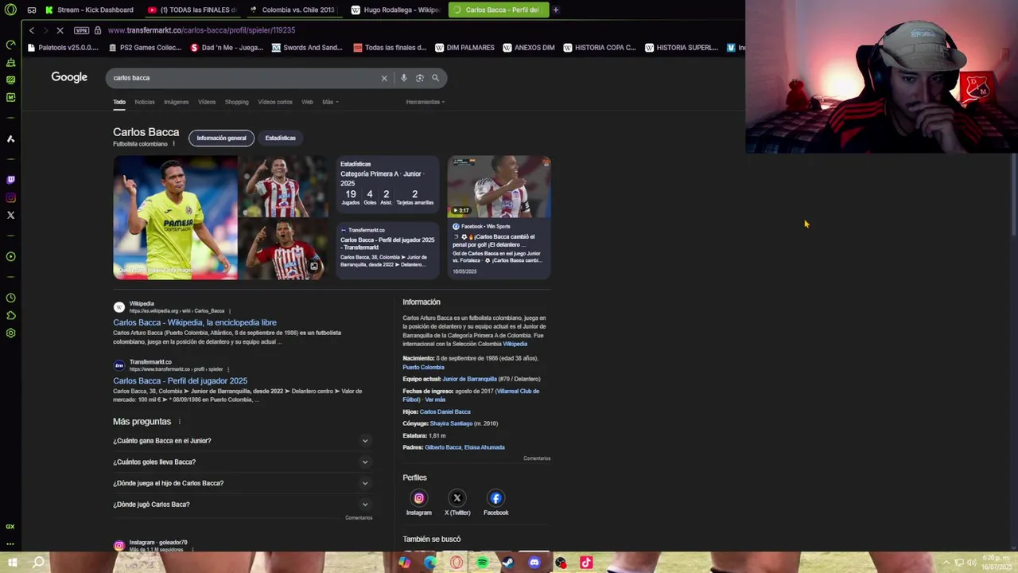The image size is (1018, 573).
Task: Expand the Más dropdown in search filters
Action: pyautogui.click(x=330, y=102)
